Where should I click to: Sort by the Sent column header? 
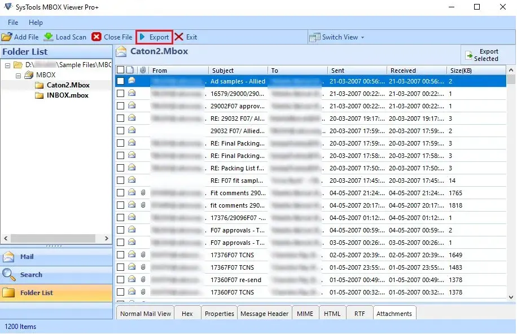357,70
